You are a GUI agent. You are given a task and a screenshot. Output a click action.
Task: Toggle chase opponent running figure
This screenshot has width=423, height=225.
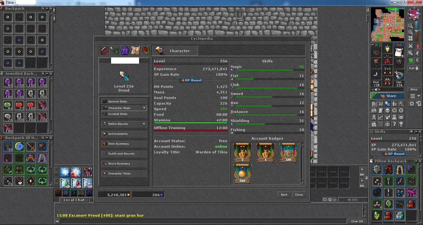[x=417, y=53]
